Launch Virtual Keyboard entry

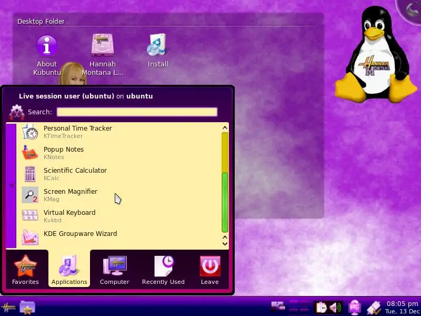[119, 216]
